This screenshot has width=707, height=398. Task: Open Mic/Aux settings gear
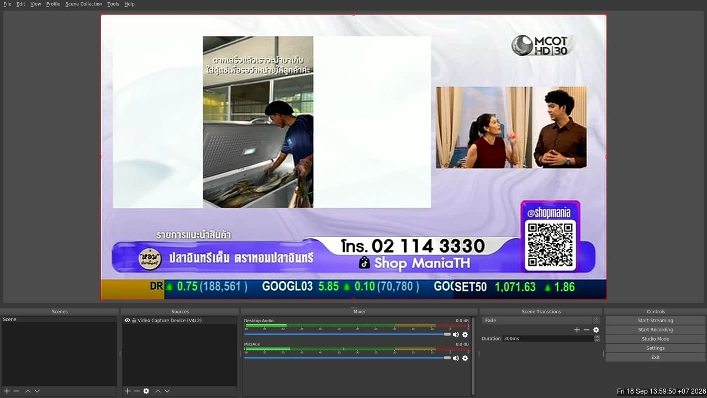[465, 358]
